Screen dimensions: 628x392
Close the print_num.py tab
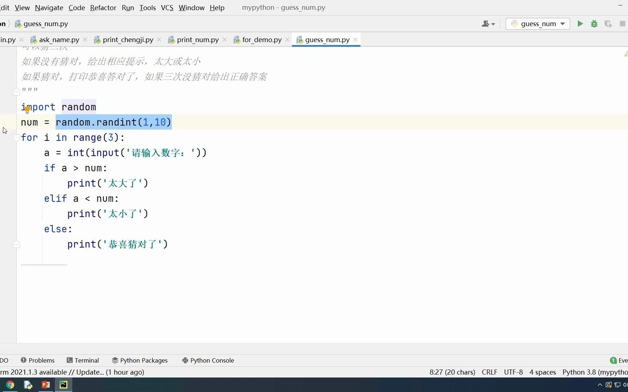225,40
